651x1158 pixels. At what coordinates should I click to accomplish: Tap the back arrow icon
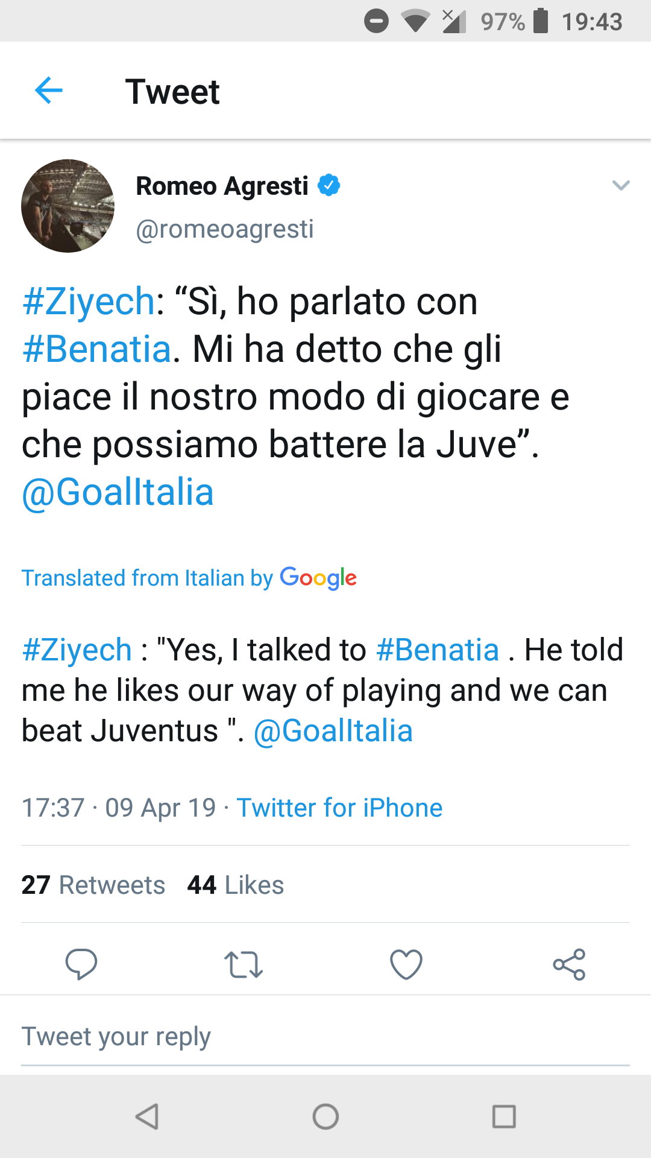pyautogui.click(x=49, y=91)
